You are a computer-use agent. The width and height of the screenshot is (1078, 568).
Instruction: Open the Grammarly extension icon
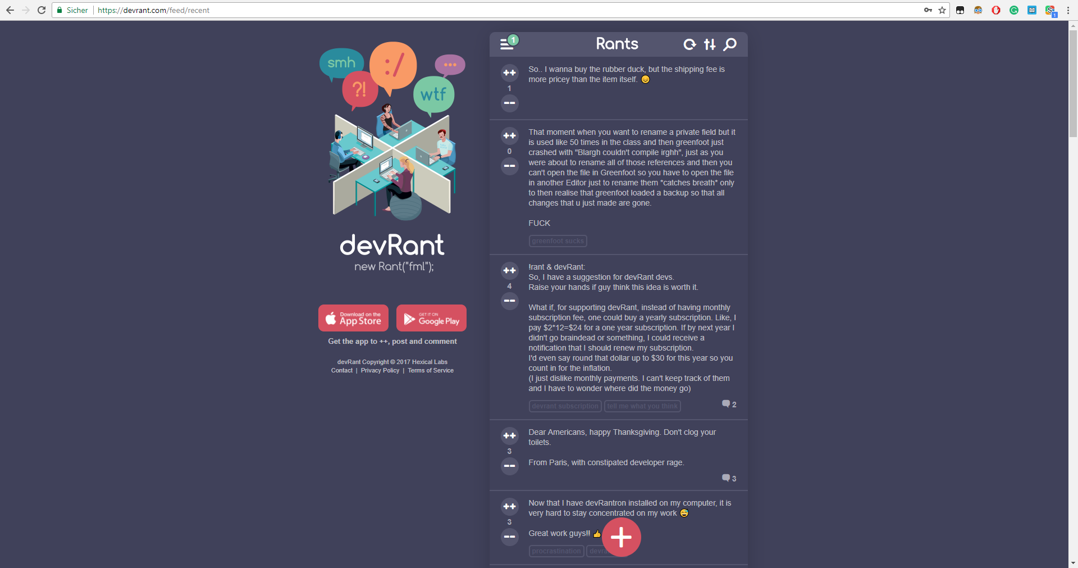coord(1014,10)
